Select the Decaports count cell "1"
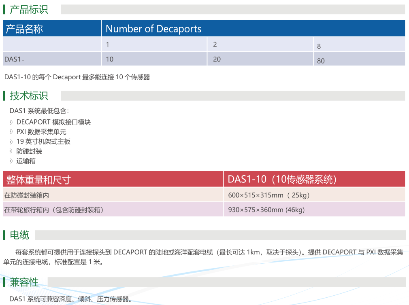 [154, 44]
